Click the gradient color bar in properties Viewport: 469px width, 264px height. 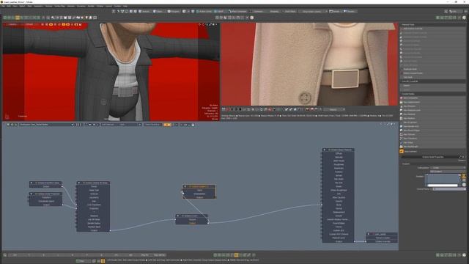[443, 178]
